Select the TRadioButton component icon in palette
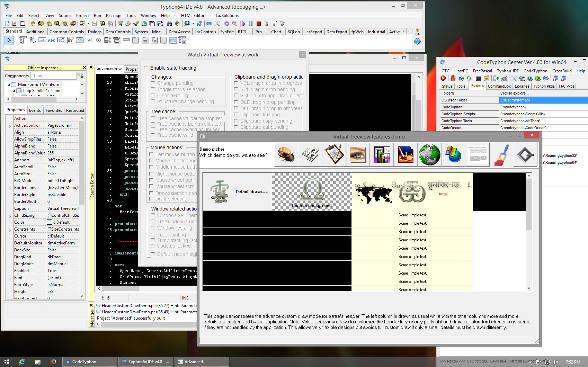Viewport: 588px width, 367px height. 98,40
